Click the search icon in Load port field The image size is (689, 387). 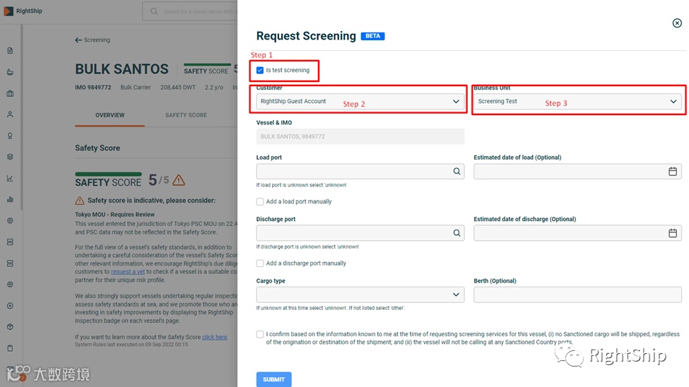pos(457,172)
